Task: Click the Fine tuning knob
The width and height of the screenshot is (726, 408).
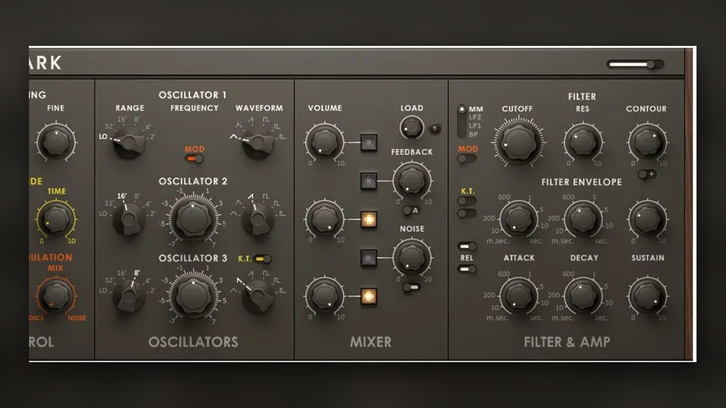Action: (x=56, y=142)
